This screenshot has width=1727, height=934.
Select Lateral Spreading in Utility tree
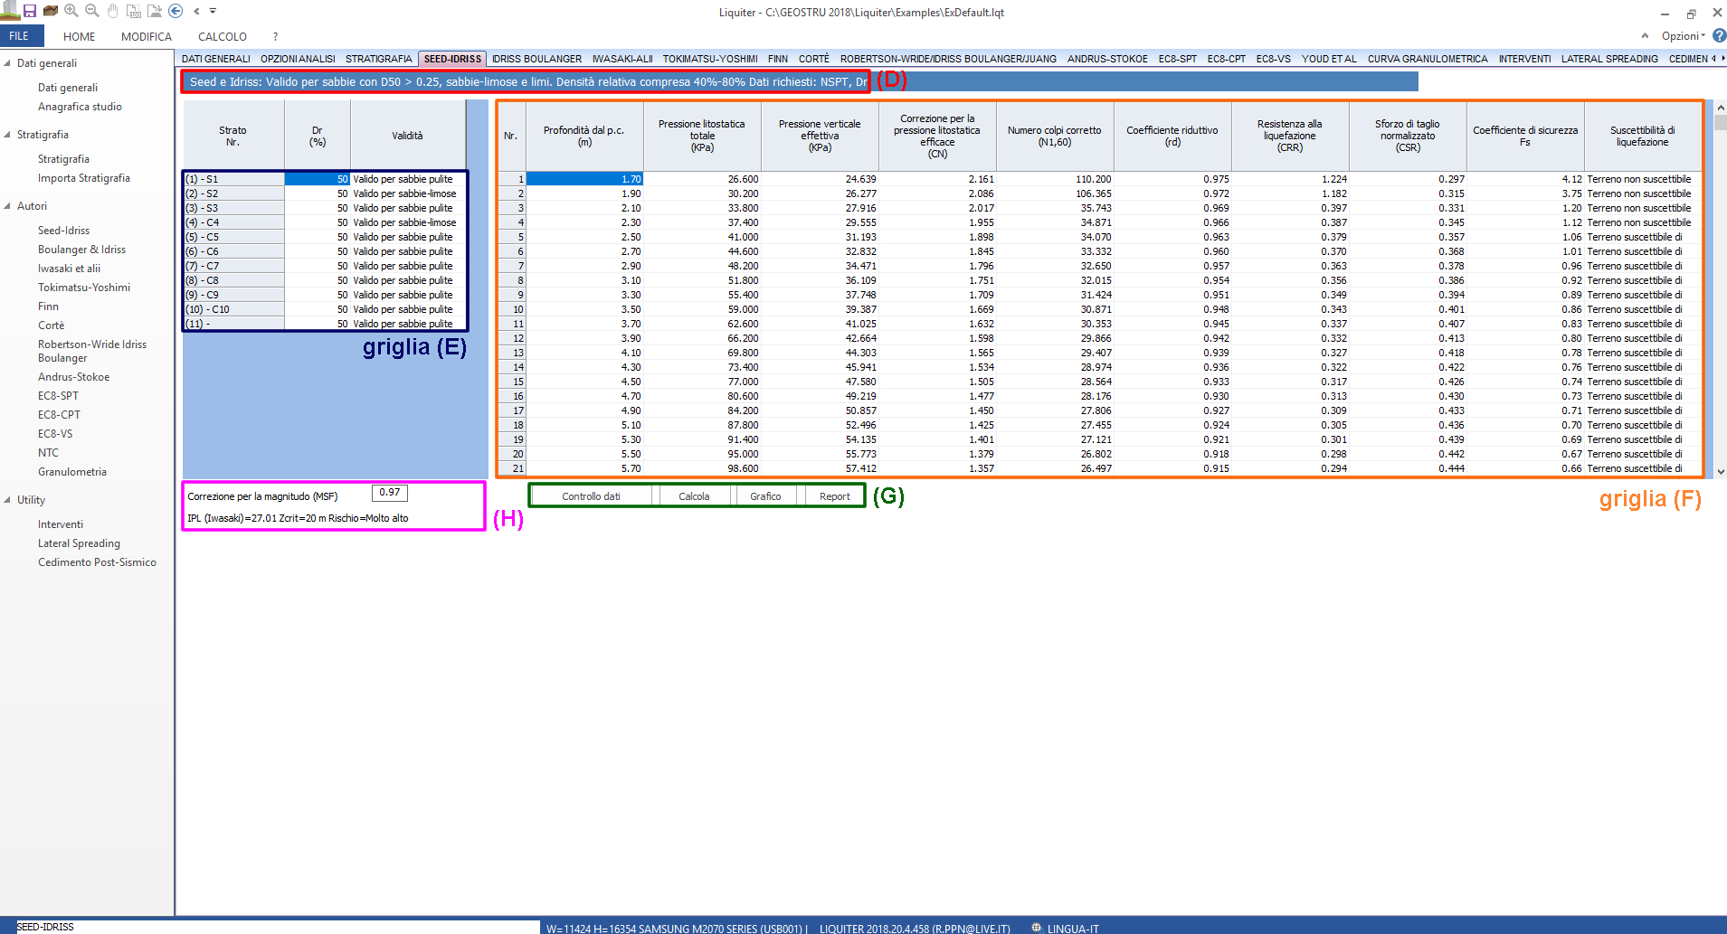[79, 543]
